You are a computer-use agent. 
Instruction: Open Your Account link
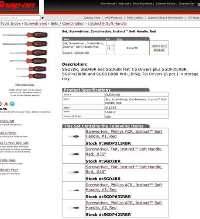pyautogui.click(x=108, y=4)
